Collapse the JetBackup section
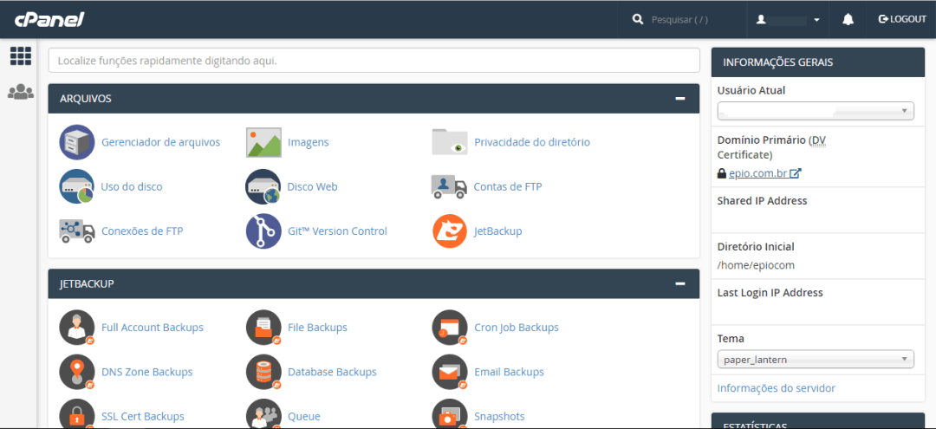Viewport: 936px width, 429px height. [680, 283]
